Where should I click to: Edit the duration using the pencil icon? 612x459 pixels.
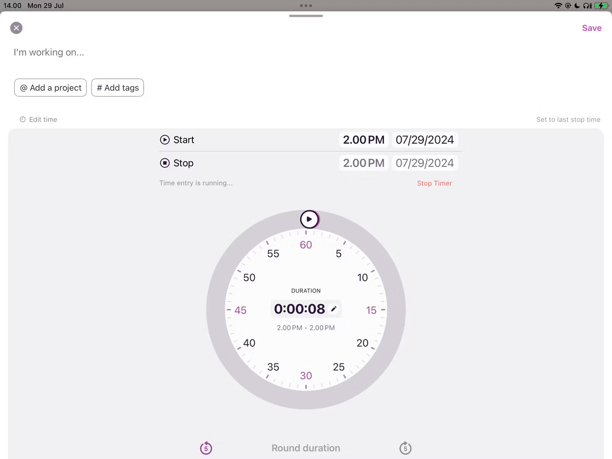(x=334, y=309)
